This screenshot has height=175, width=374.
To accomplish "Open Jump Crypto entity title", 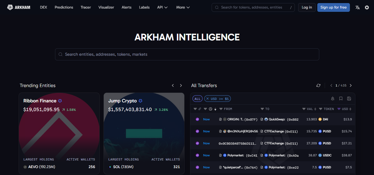I will (x=122, y=101).
